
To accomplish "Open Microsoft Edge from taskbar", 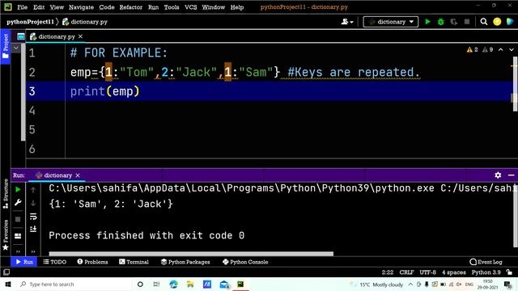I will (x=173, y=284).
